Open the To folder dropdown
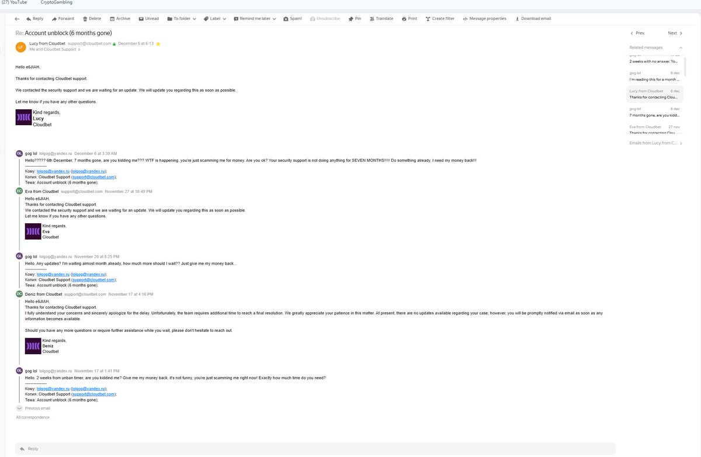 pyautogui.click(x=181, y=19)
